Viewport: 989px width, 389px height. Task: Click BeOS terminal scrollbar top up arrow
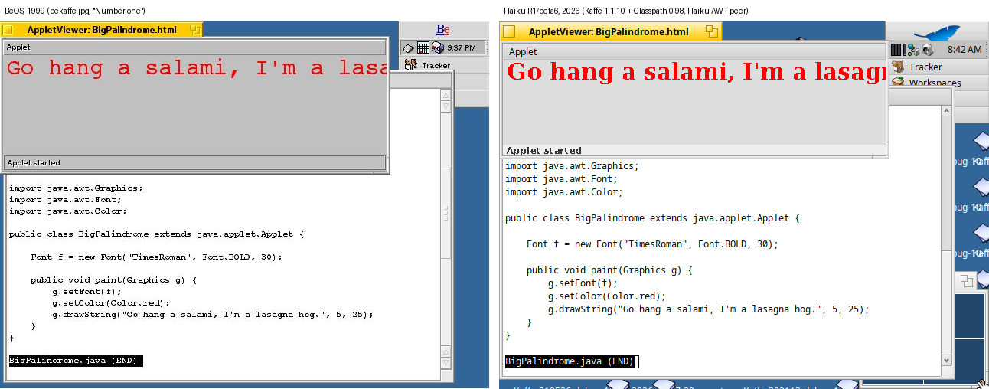446,96
